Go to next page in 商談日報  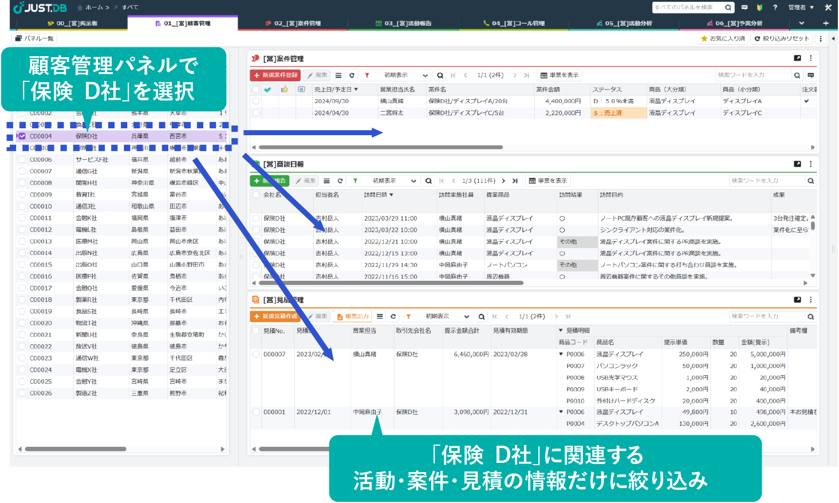(x=503, y=180)
